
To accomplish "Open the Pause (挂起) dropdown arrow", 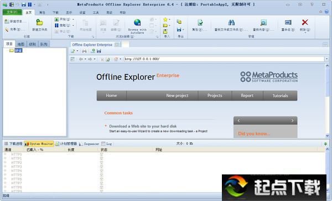I will (x=73, y=25).
